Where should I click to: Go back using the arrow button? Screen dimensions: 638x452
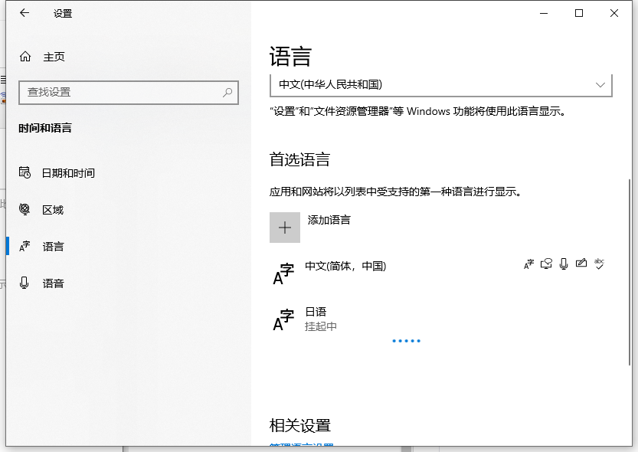pyautogui.click(x=25, y=13)
